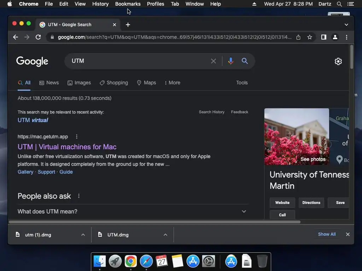The height and width of the screenshot is (271, 362).
Task: Open Chrome three-dot menu
Action: (x=346, y=37)
